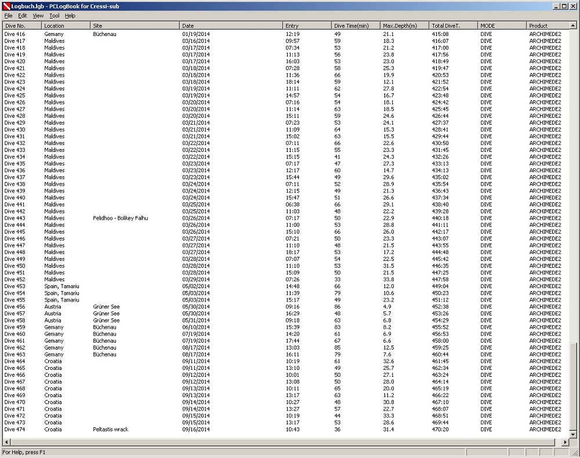Select the Dive 472 row
This screenshot has width=580, height=458.
[286, 416]
